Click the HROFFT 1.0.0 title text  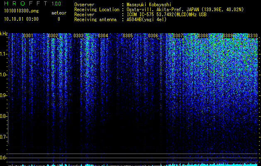pyautogui.click(x=33, y=3)
